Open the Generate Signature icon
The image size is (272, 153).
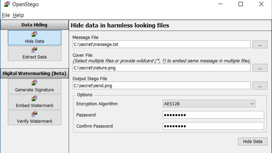tap(34, 83)
